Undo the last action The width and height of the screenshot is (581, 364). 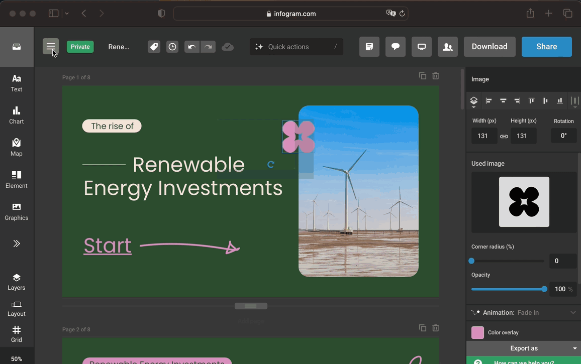click(192, 47)
